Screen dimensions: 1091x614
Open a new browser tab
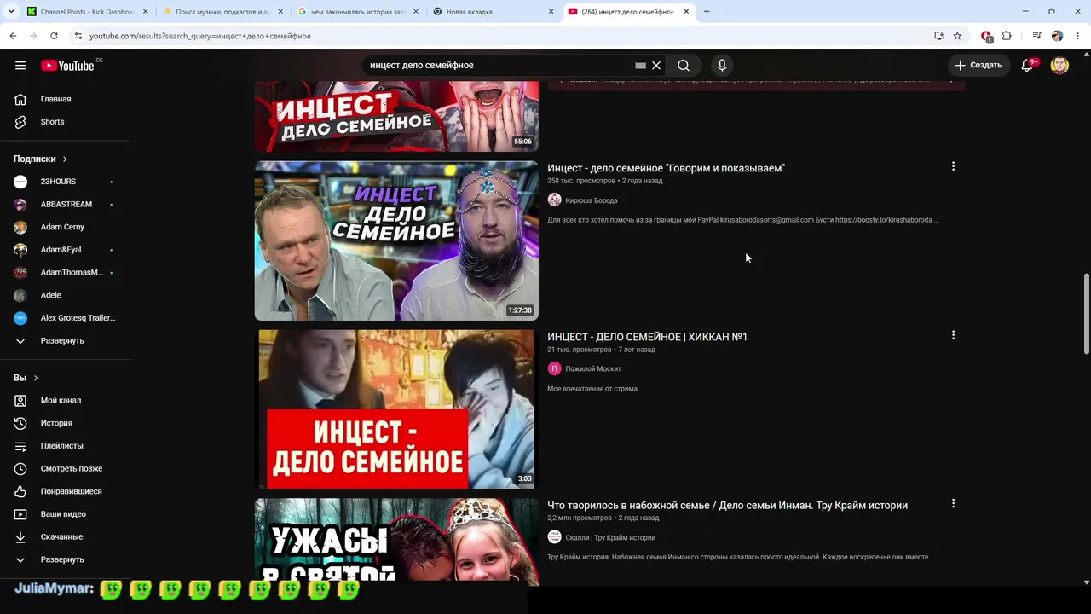point(707,12)
